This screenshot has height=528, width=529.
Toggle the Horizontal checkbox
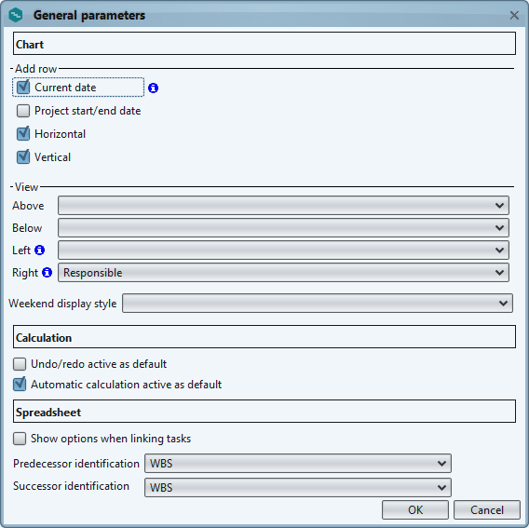click(x=23, y=134)
